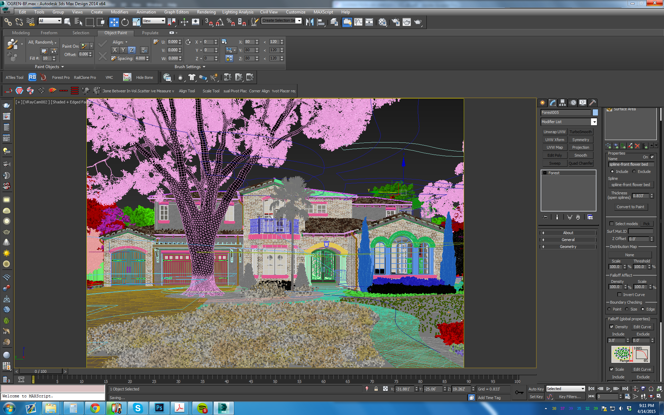
Task: Open the Graph Editors menu
Action: (x=176, y=12)
